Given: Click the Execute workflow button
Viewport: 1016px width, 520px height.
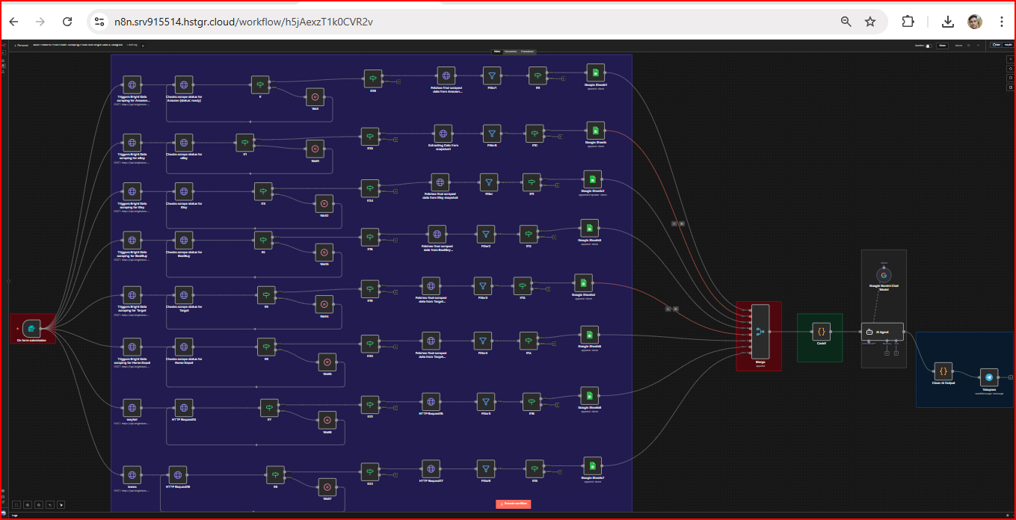Looking at the screenshot, I should click(513, 504).
